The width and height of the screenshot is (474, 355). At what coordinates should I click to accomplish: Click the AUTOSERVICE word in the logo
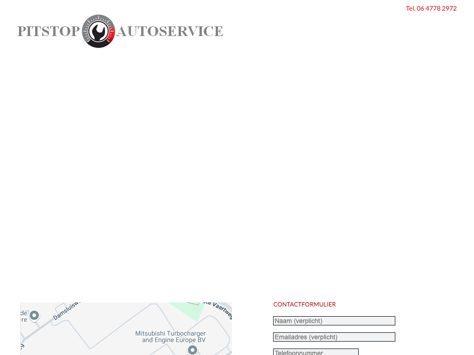tap(170, 31)
